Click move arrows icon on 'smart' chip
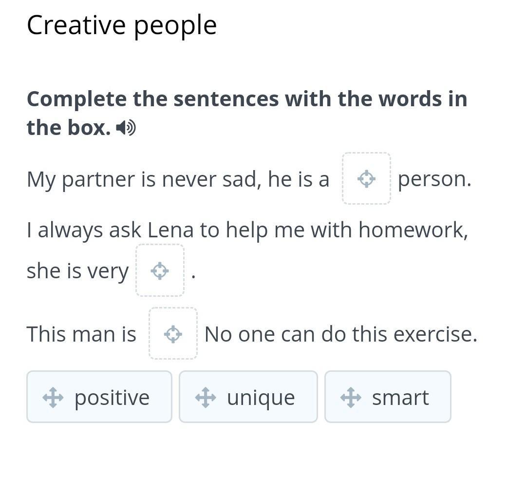Screen dimensions: 526x480 click(x=350, y=397)
